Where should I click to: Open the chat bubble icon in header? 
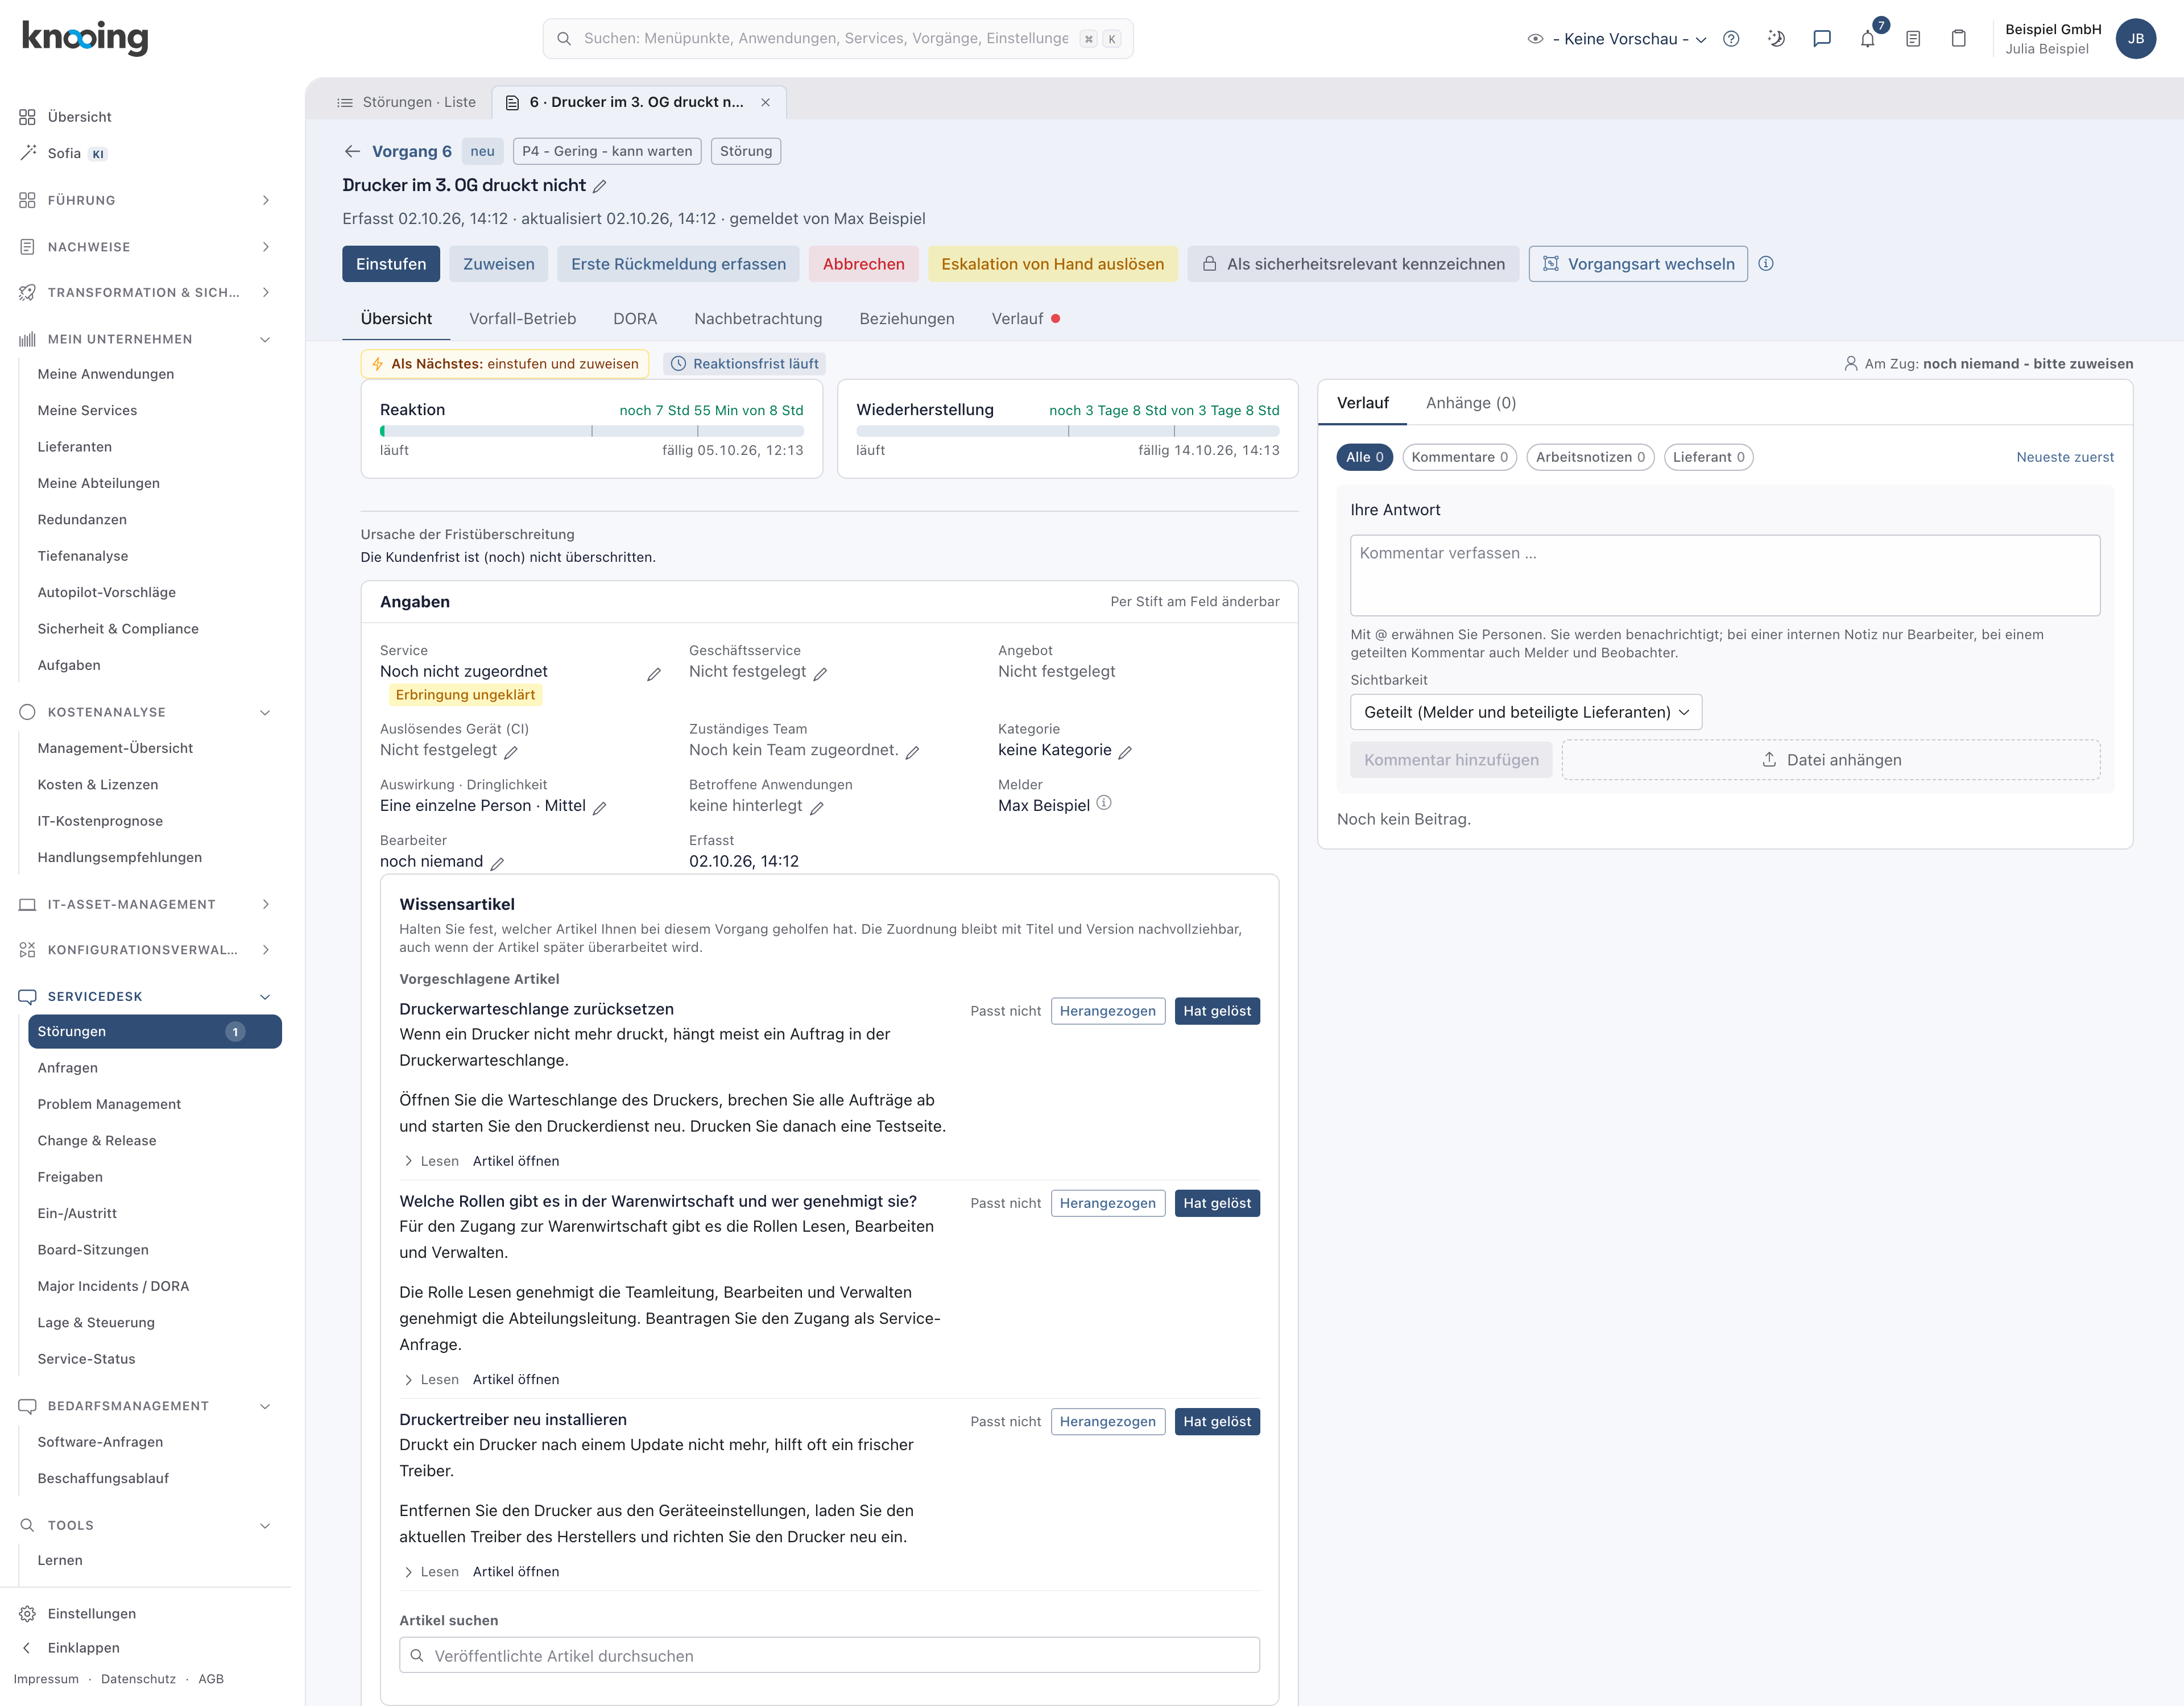[1822, 39]
